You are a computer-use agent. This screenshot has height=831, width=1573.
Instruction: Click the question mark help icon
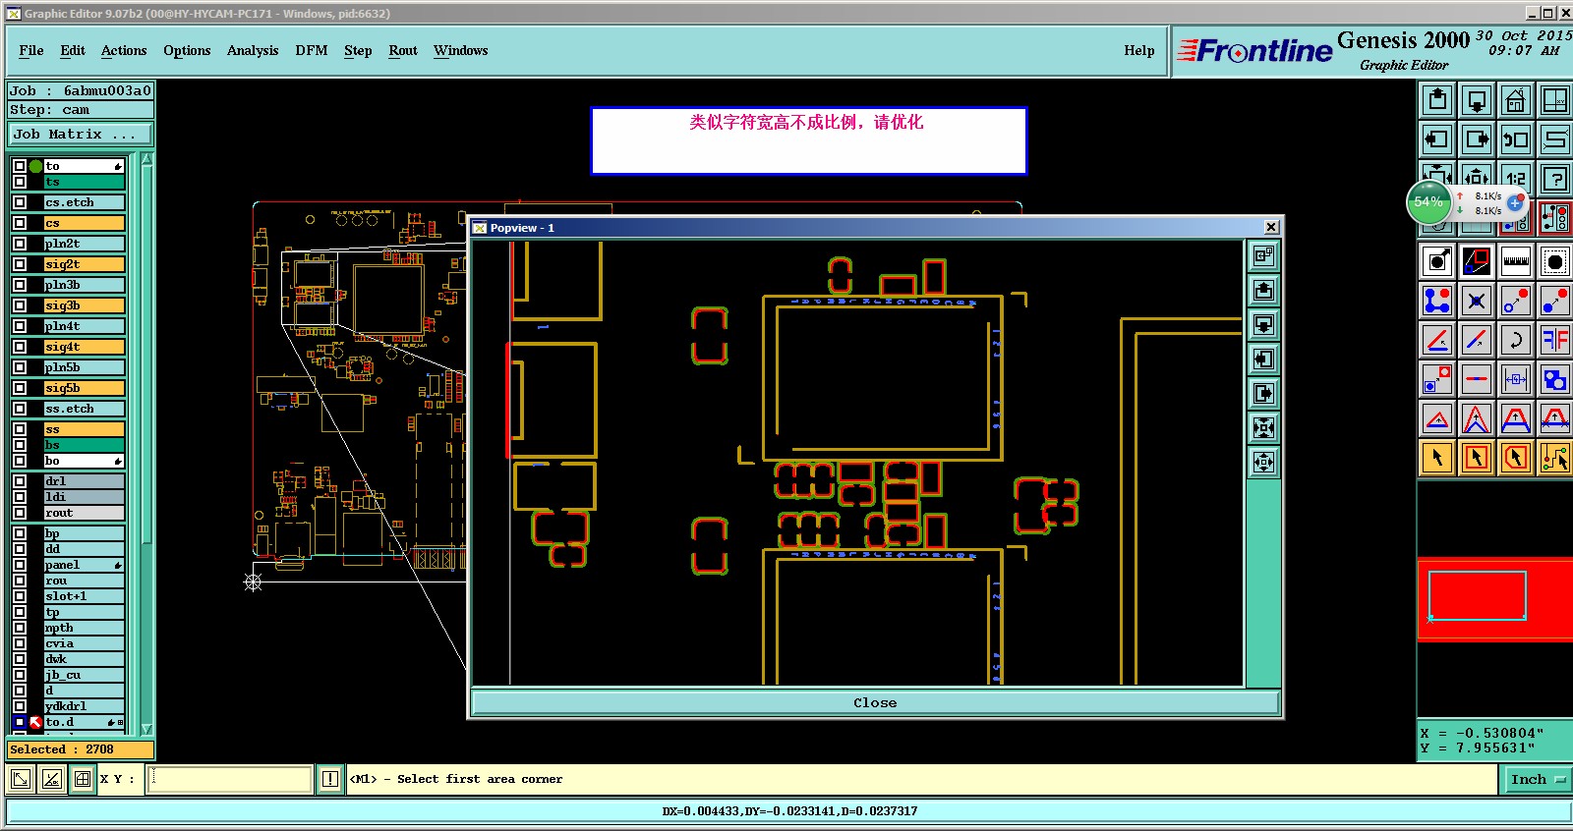tap(1555, 179)
